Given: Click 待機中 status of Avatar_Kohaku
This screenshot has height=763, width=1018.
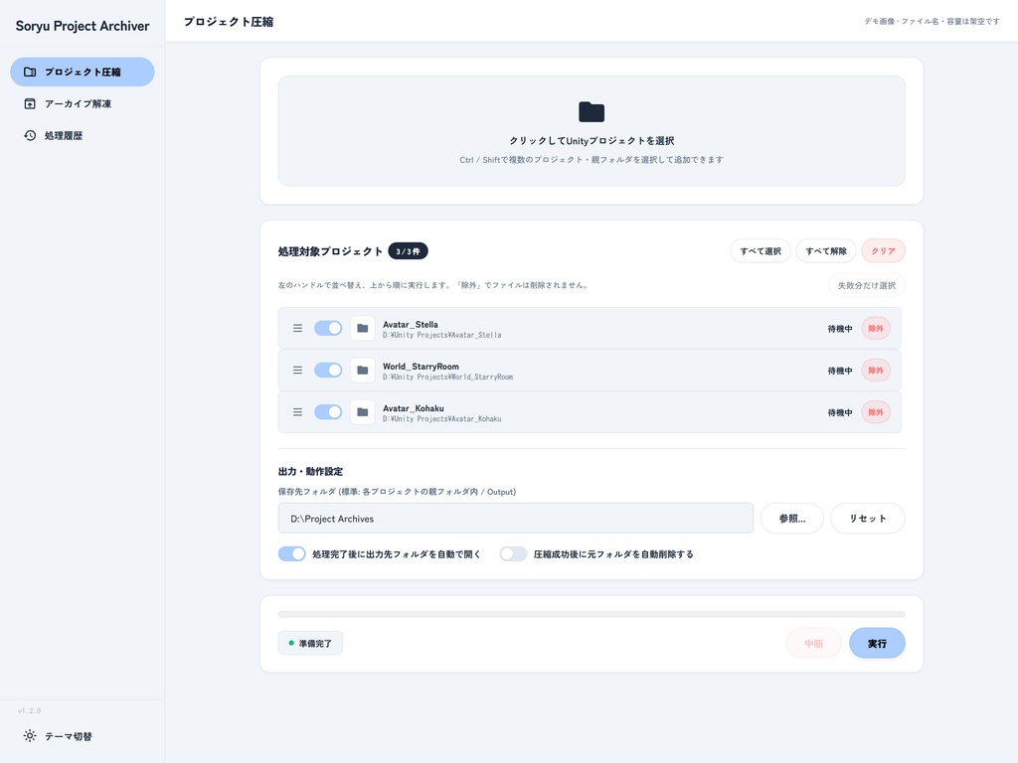Looking at the screenshot, I should click(x=839, y=412).
